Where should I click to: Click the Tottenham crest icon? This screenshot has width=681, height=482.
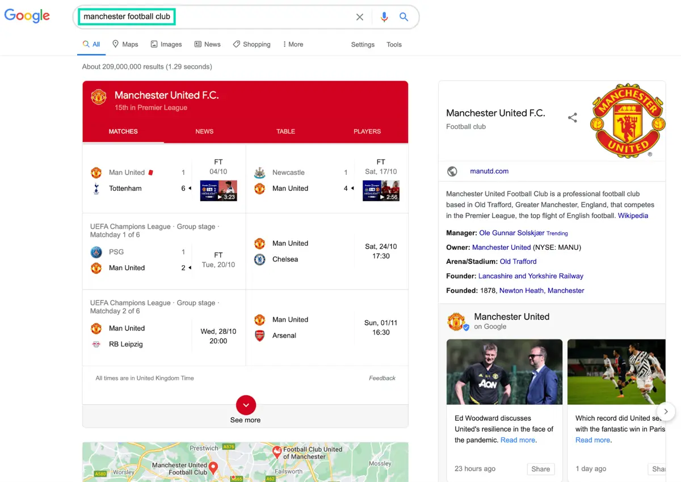click(96, 188)
